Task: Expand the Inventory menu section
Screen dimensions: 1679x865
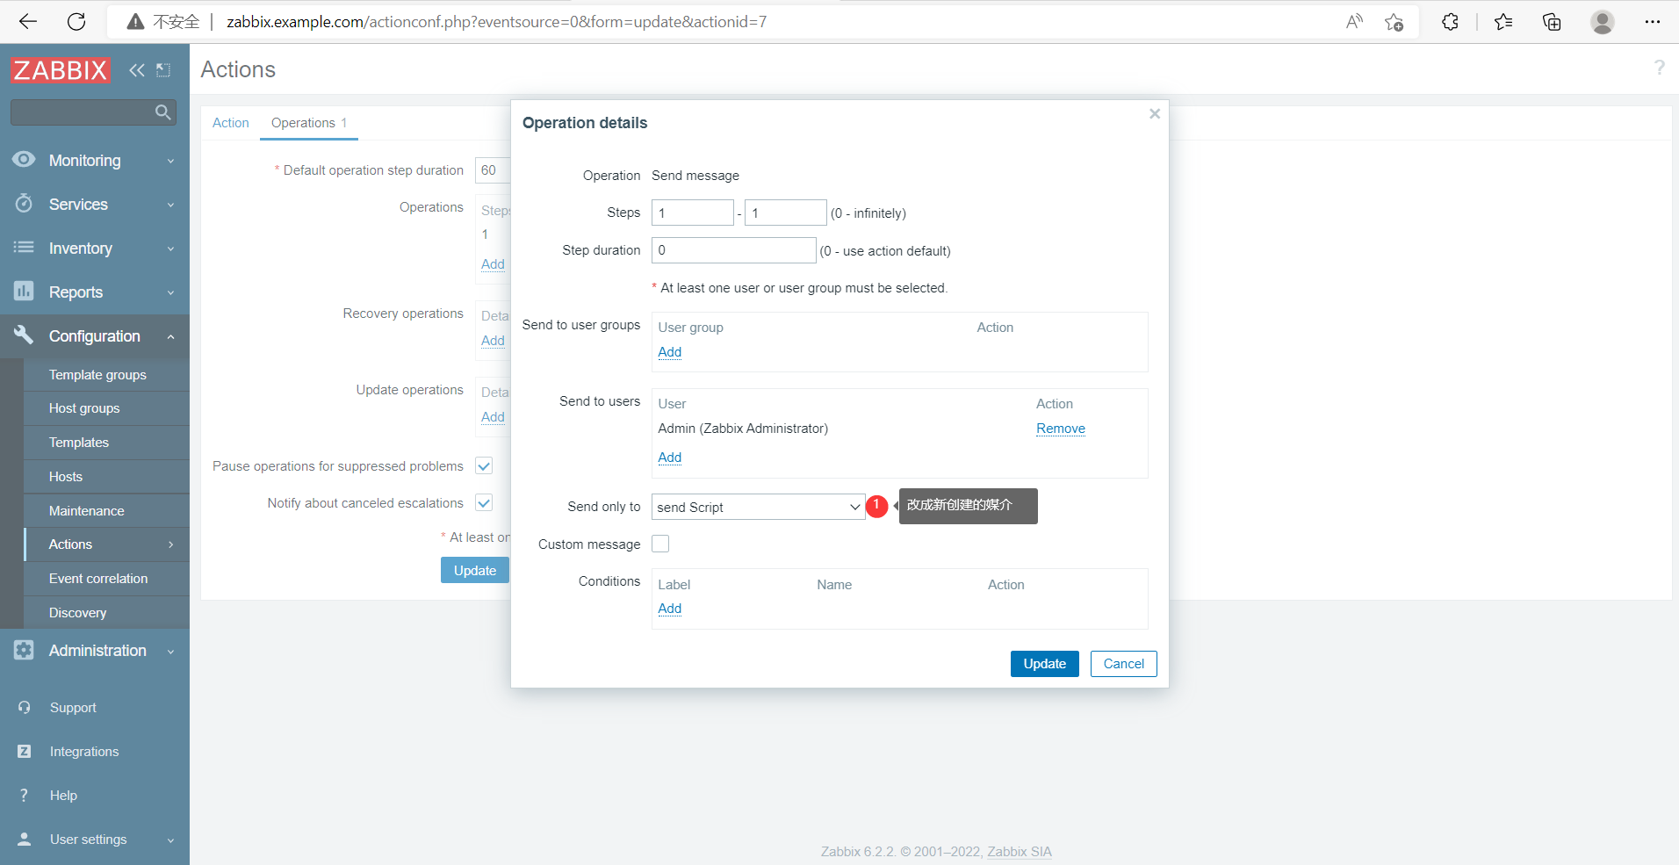Action: tap(170, 249)
